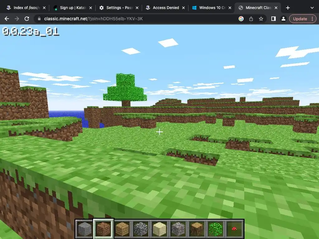Bookmark this page with the star
319x239 pixels.
(x=261, y=19)
